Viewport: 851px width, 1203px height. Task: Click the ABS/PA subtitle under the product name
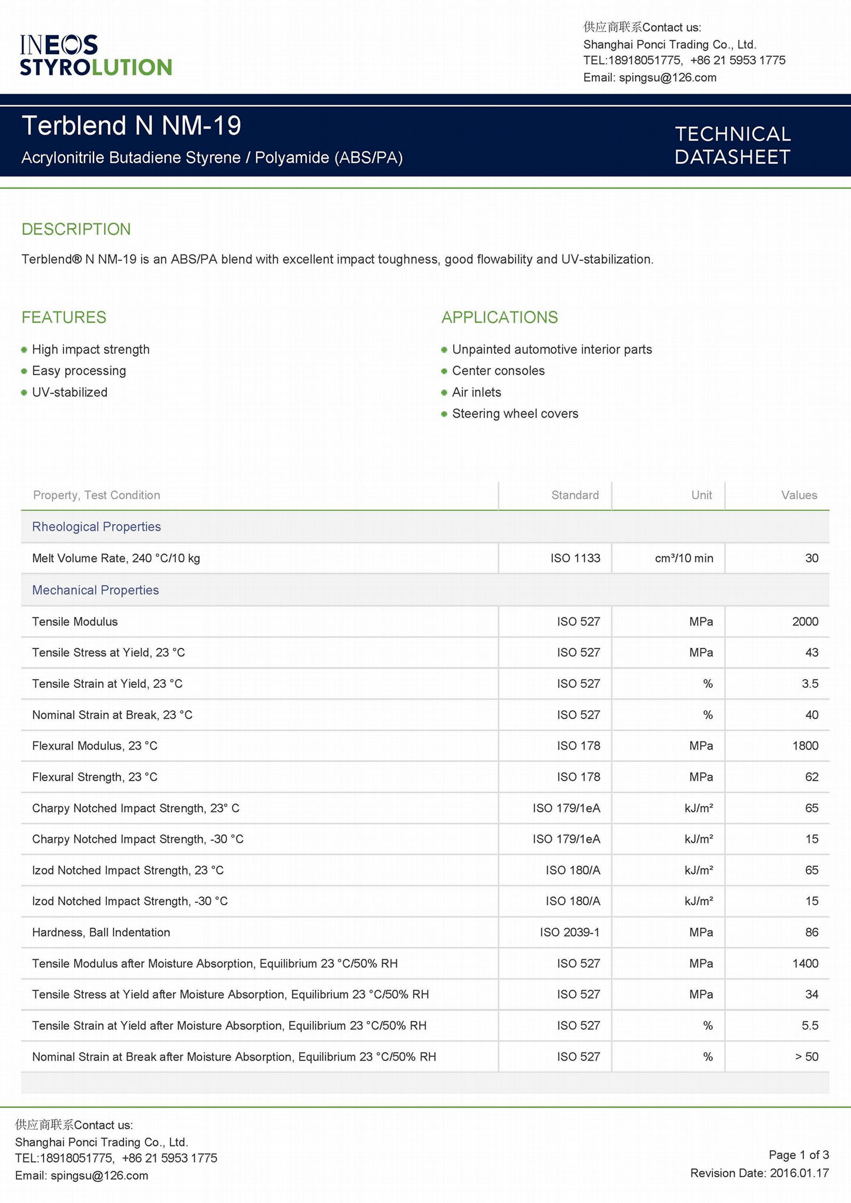[x=212, y=158]
